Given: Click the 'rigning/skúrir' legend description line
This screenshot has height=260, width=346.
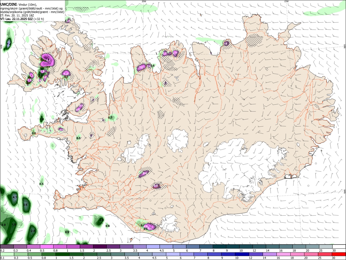Looking at the screenshot, I should point(32,8).
